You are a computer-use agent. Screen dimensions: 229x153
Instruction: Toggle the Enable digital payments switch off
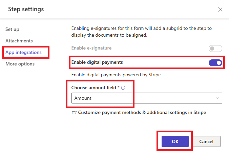(215, 63)
